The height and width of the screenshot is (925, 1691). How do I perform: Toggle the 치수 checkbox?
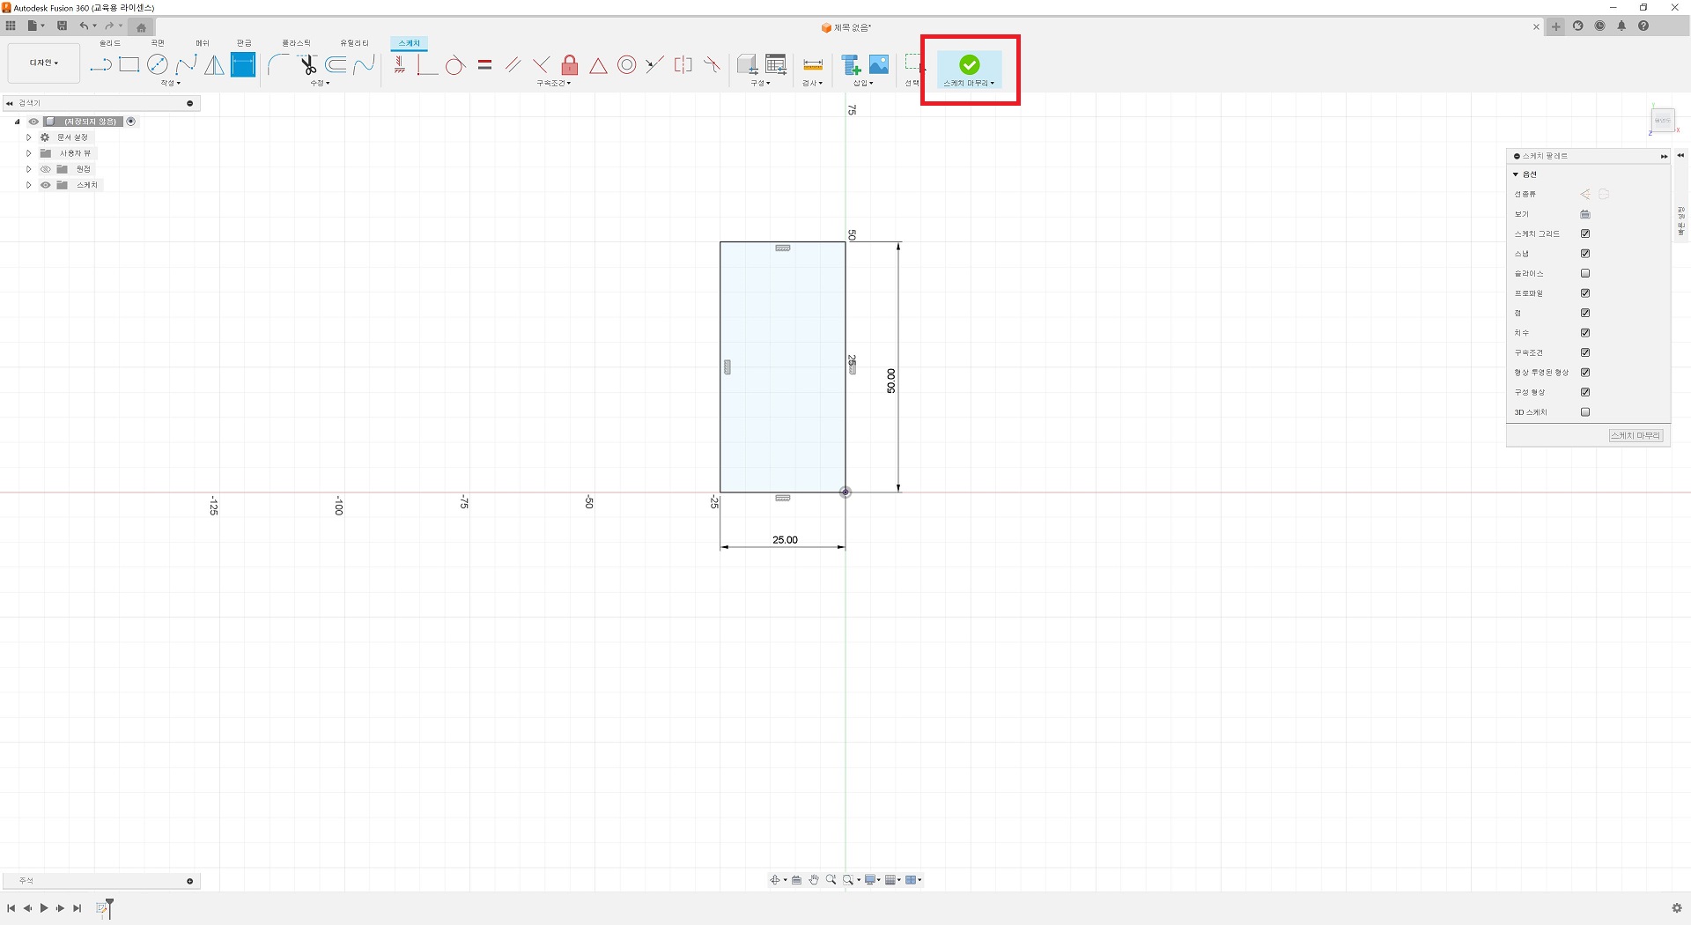pos(1585,333)
